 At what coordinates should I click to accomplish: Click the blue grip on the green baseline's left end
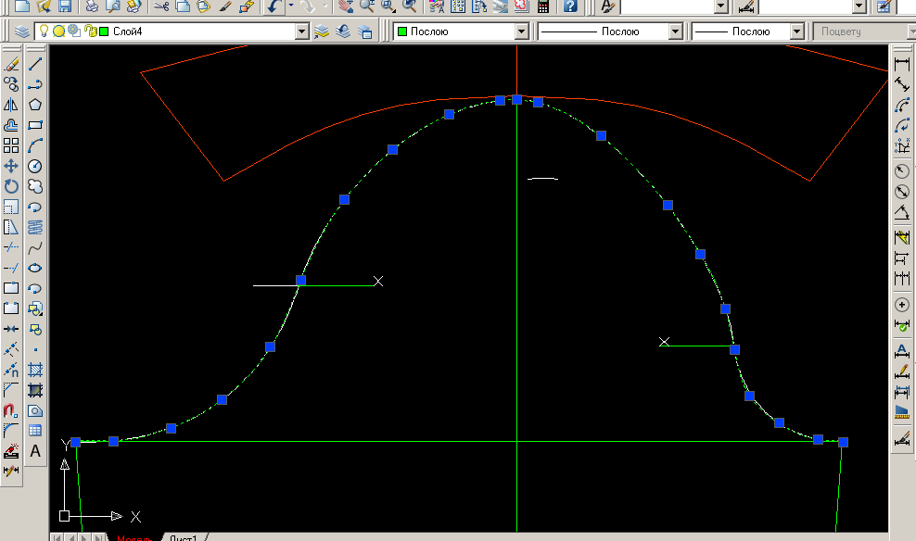(x=76, y=443)
